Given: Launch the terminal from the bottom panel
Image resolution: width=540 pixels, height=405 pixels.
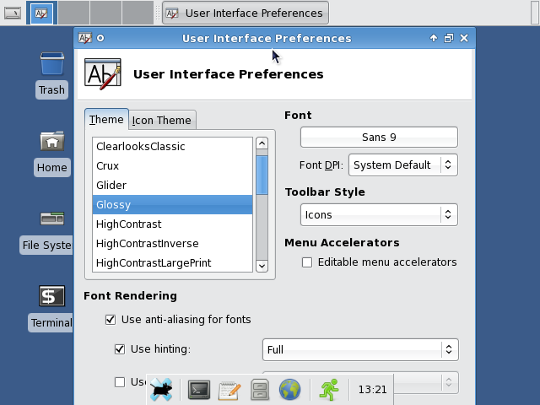Looking at the screenshot, I should click(x=199, y=390).
